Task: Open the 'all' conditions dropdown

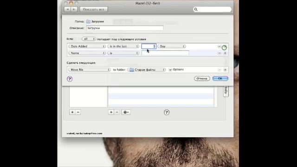Action: pyautogui.click(x=89, y=39)
